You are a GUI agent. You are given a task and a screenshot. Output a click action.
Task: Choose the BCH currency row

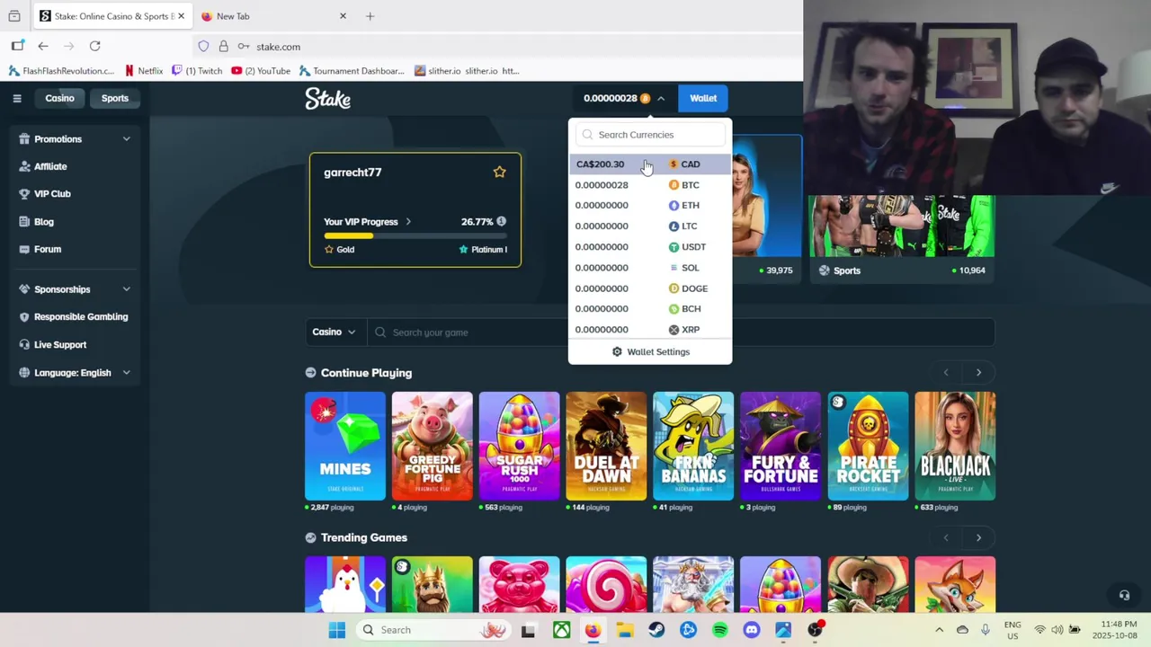click(x=650, y=309)
